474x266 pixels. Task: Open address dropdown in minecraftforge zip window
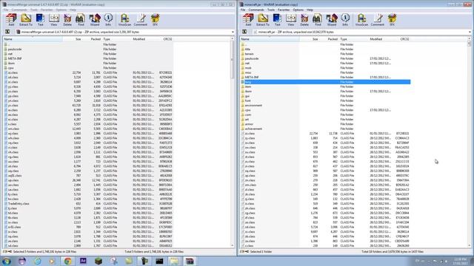[x=233, y=32]
